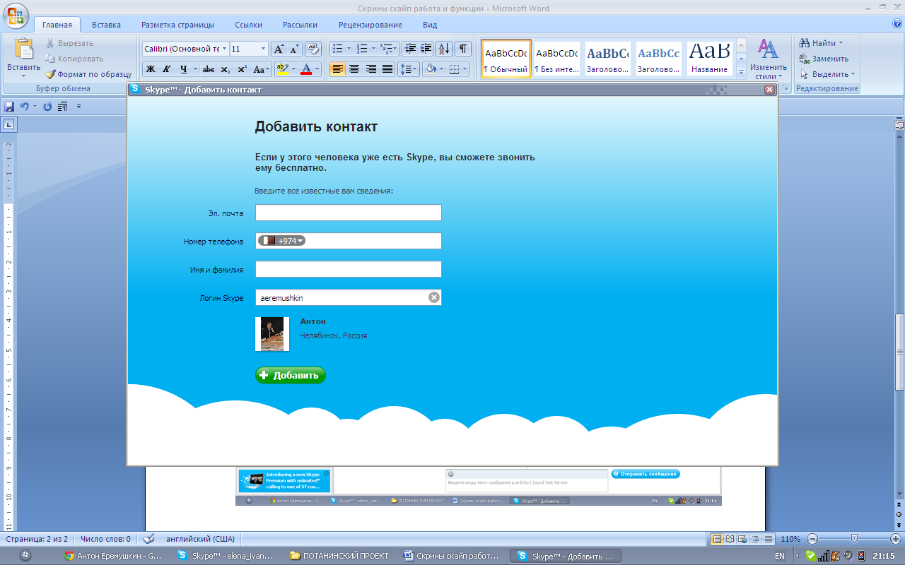Increase font size with Grow Font icon
The height and width of the screenshot is (565, 905).
(279, 49)
